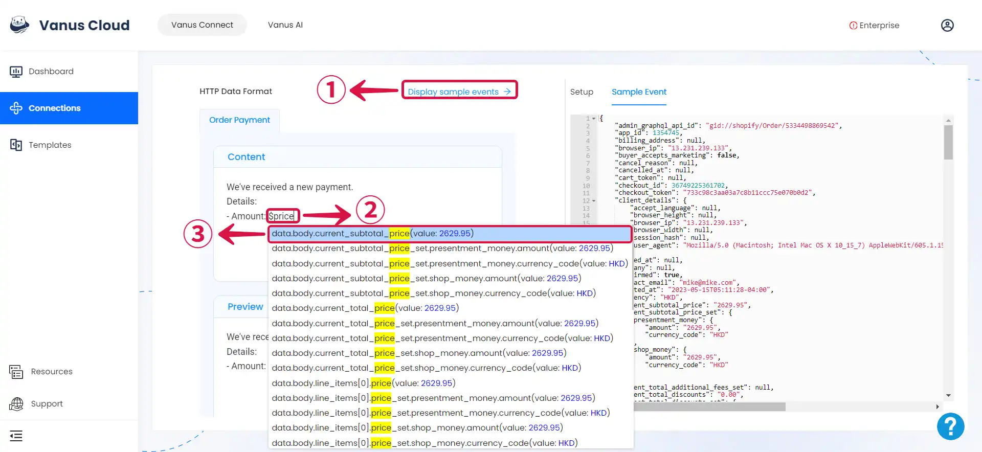Click the HTTP Data Format label
This screenshot has width=982, height=452.
235,92
